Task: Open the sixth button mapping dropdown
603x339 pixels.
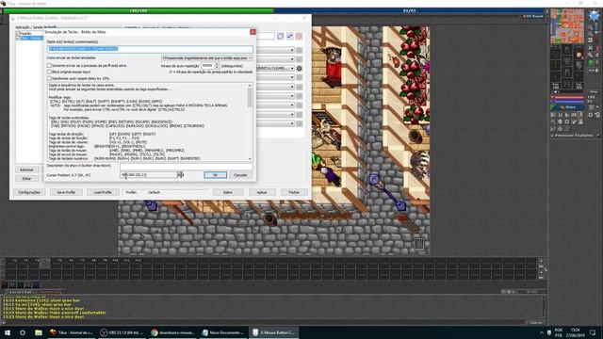Action: [275, 96]
